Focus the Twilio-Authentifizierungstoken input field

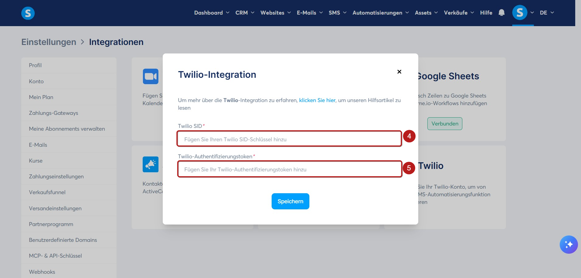289,169
